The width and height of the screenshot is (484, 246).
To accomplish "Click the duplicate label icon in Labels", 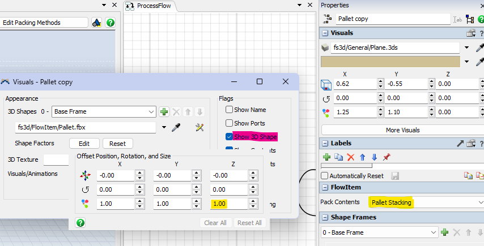I will pyautogui.click(x=339, y=157).
